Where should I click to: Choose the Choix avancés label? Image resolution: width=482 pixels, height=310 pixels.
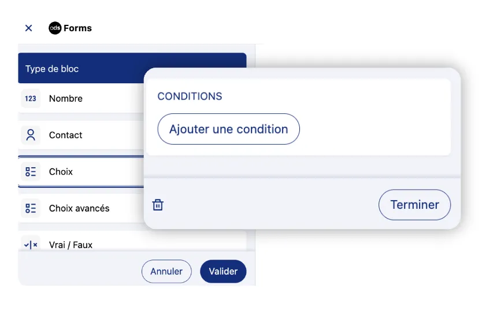click(79, 208)
